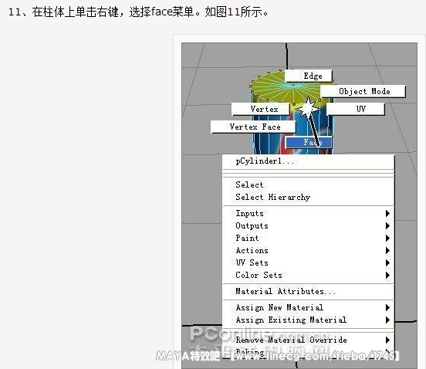
Task: Pick Vertex component mode
Action: [x=261, y=109]
